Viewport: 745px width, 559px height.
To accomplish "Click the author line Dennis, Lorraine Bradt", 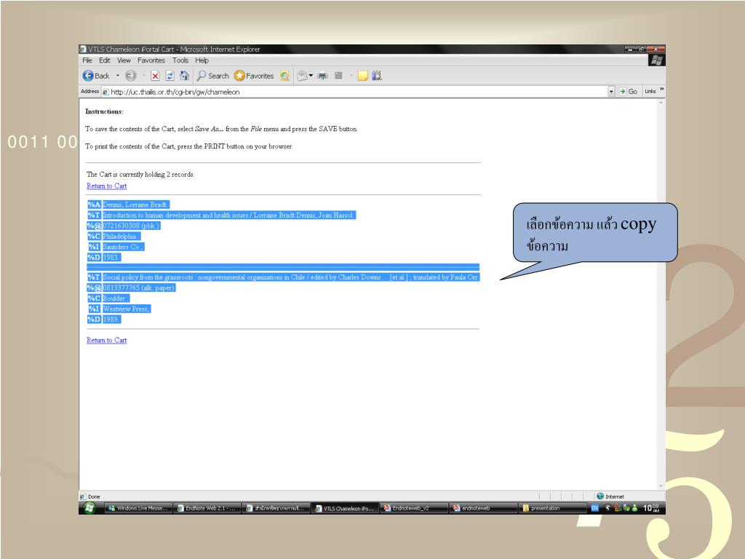I will 135,205.
